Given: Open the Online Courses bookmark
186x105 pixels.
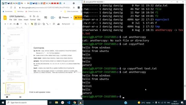Looking at the screenshot, I should 33,11.
